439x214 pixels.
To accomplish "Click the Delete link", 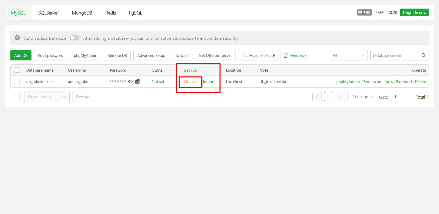I will [x=420, y=81].
